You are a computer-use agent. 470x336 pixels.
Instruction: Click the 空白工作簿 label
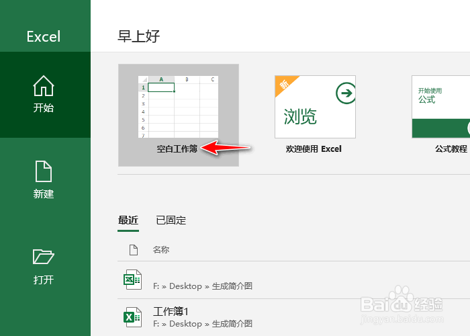pyautogui.click(x=177, y=149)
